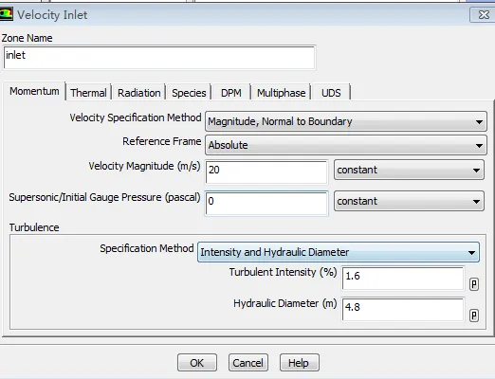Click the P parameter icon beside Turbulent Intensity

tap(473, 284)
